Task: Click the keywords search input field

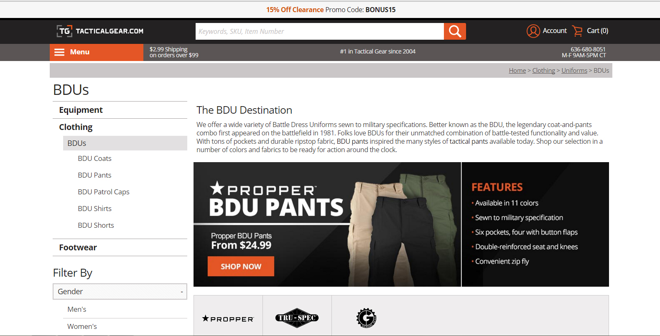Action: (x=319, y=31)
